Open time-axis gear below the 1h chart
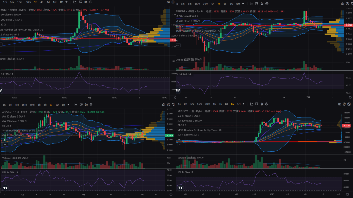The height and width of the screenshot is (198, 353). pos(175,98)
